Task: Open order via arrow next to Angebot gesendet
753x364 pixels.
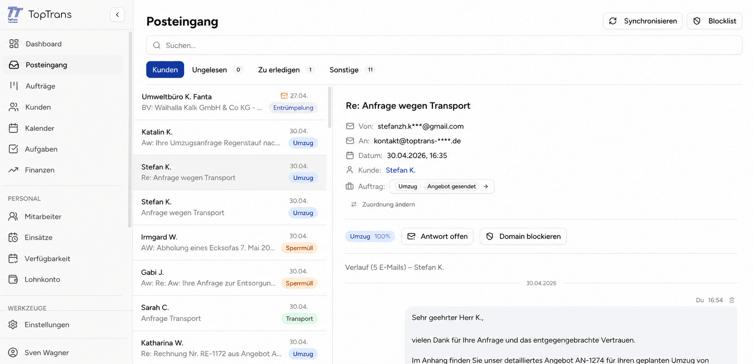Action: pyautogui.click(x=486, y=187)
